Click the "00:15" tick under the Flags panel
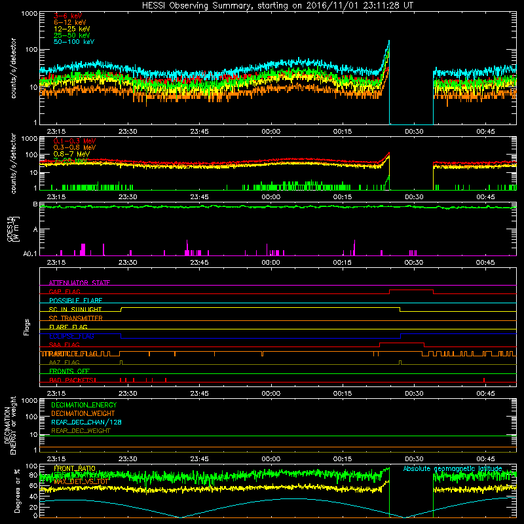The height and width of the screenshot is (524, 524). coord(343,394)
